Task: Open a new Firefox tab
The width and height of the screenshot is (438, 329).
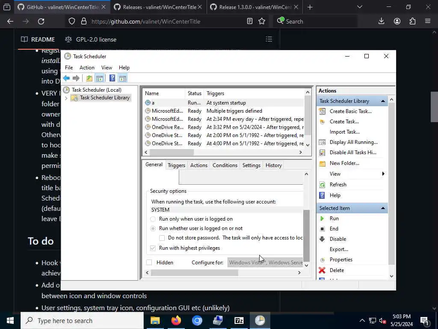Action: (x=310, y=7)
